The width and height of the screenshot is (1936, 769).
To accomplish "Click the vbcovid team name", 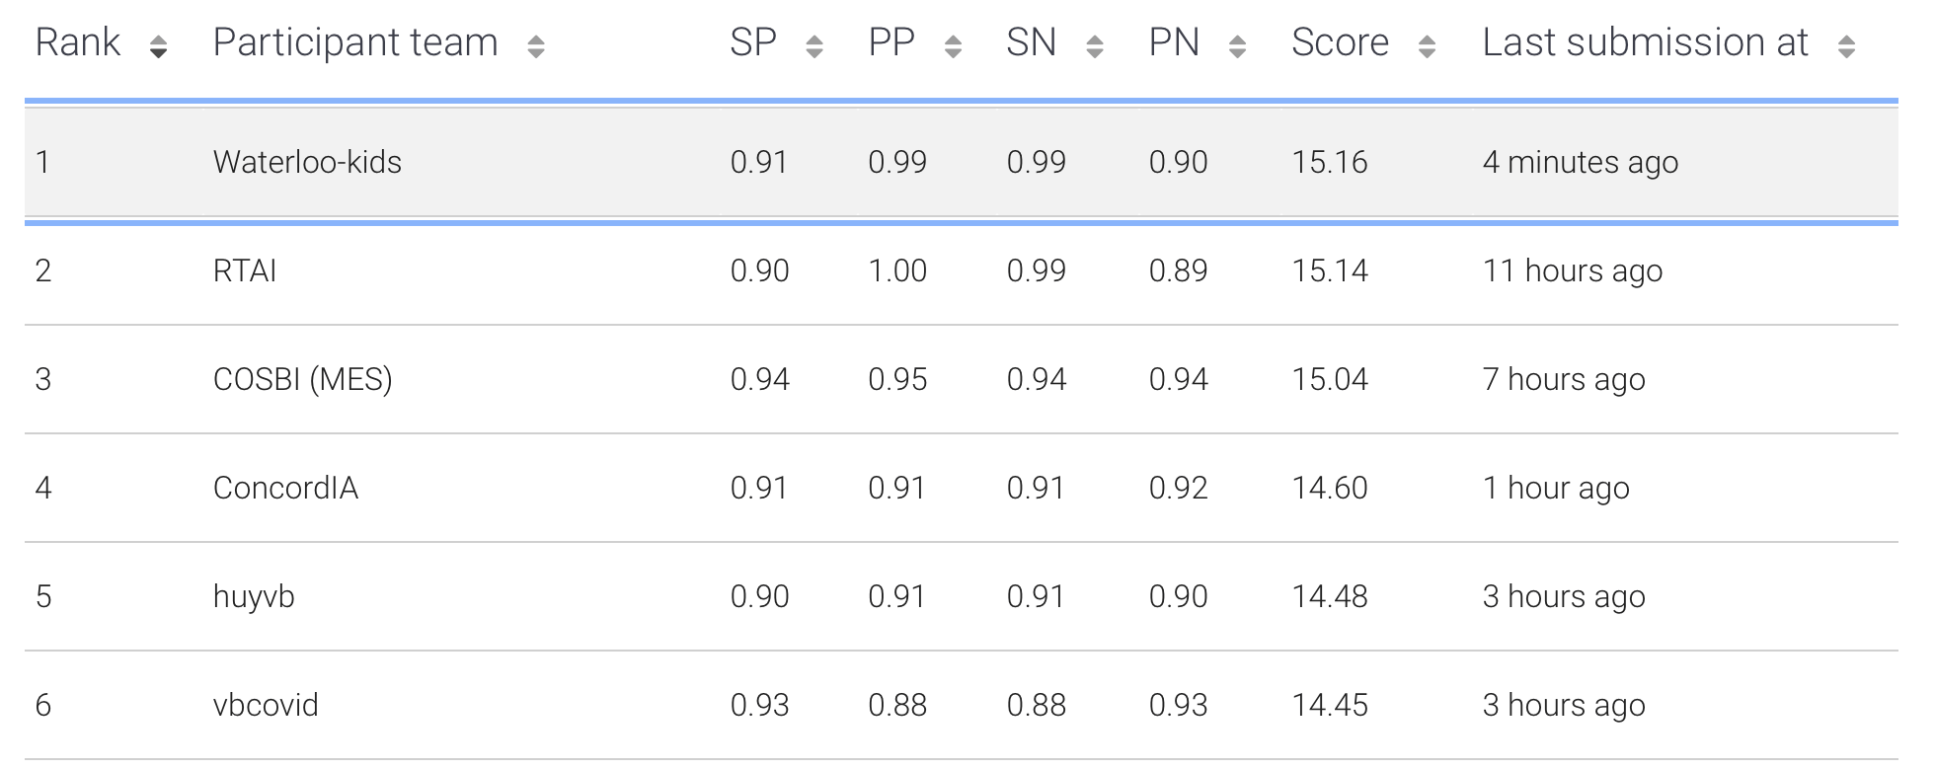I will click(x=266, y=705).
